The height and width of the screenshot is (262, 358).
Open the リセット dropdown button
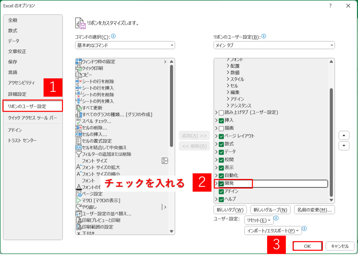[x=259, y=220]
